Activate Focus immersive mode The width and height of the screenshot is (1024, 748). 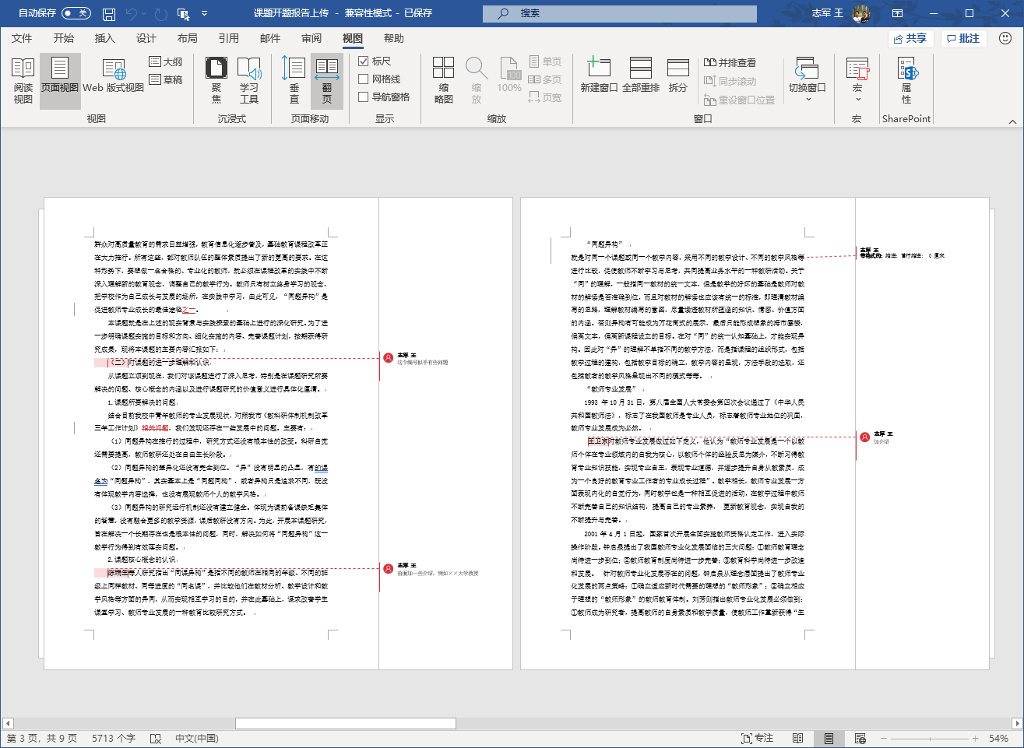pyautogui.click(x=216, y=80)
